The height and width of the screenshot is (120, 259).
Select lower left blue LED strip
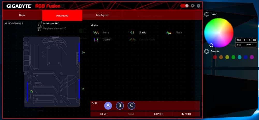coord(28,91)
